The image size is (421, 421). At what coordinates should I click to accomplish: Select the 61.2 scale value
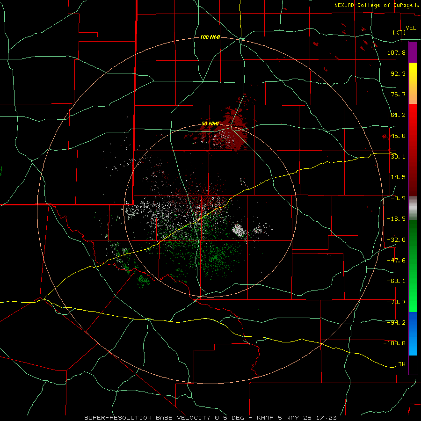[398, 115]
